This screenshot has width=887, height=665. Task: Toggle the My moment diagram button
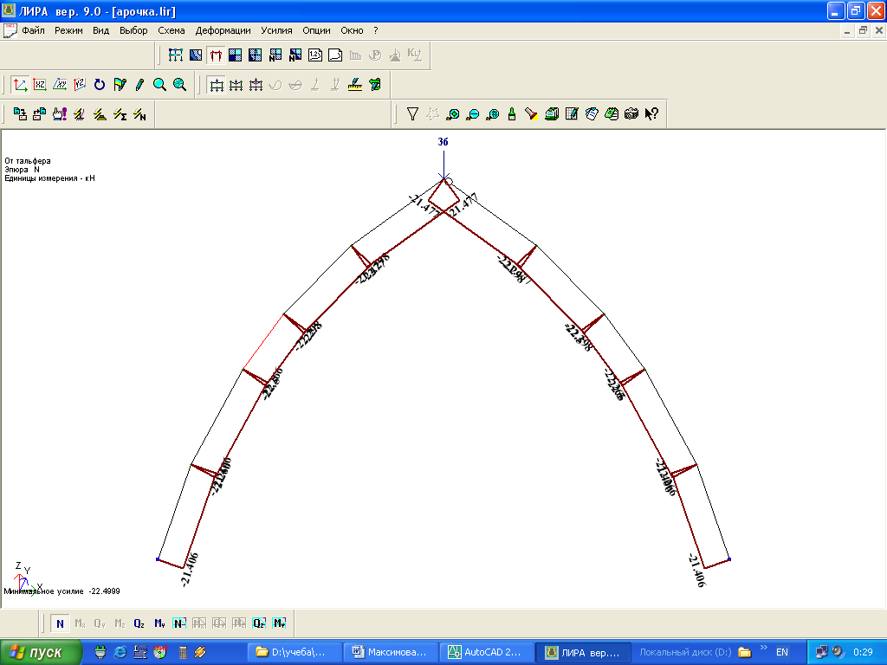[159, 623]
